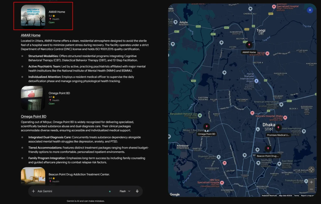The height and width of the screenshot is (204, 321).
Task: Open the underlined AMAR Home heading link
Action: pyautogui.click(x=30, y=35)
